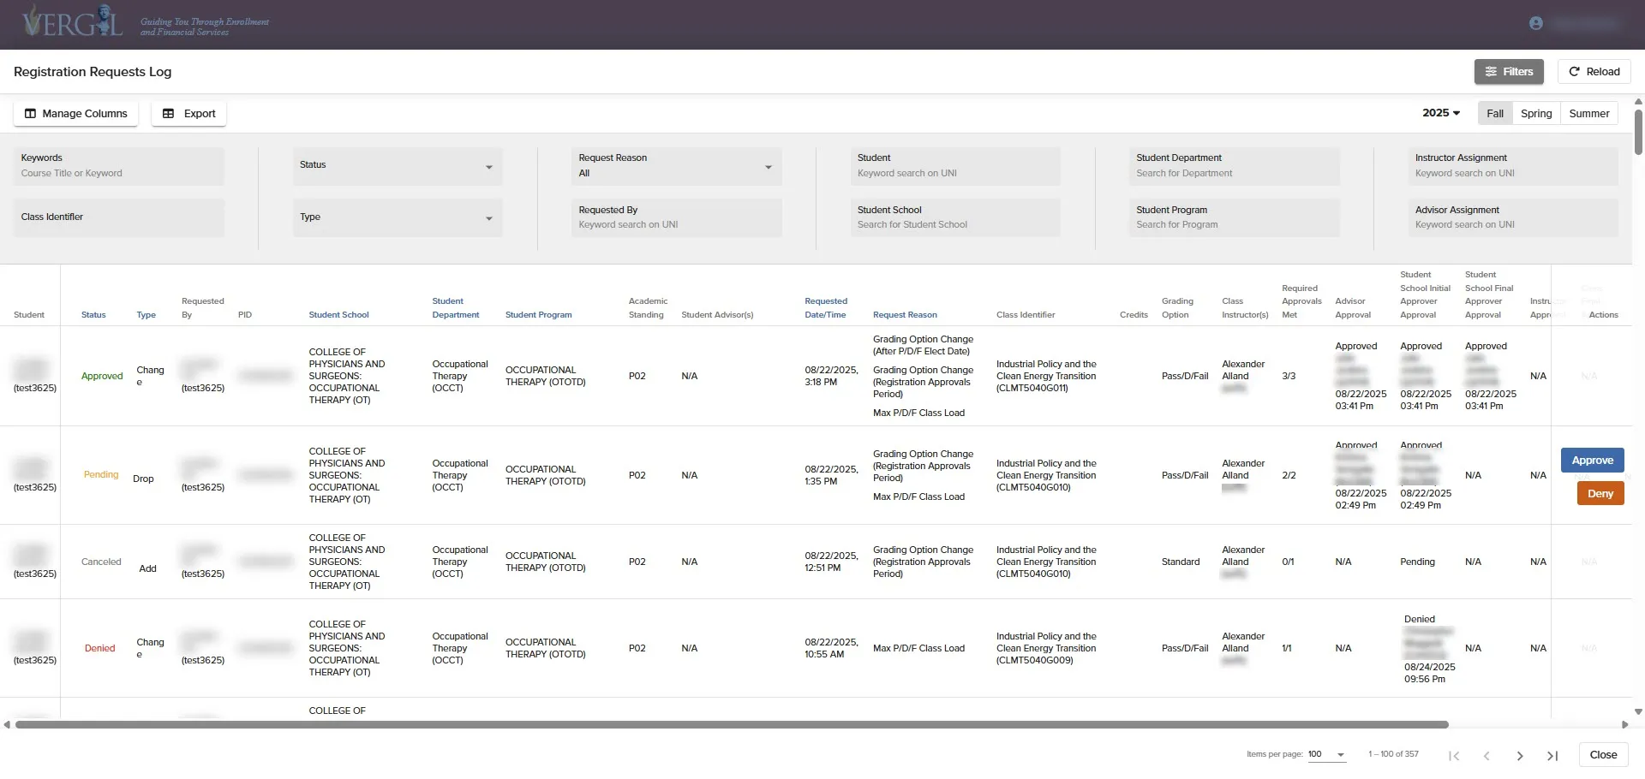Focus the Student UNI search field
The height and width of the screenshot is (779, 1645).
click(955, 166)
